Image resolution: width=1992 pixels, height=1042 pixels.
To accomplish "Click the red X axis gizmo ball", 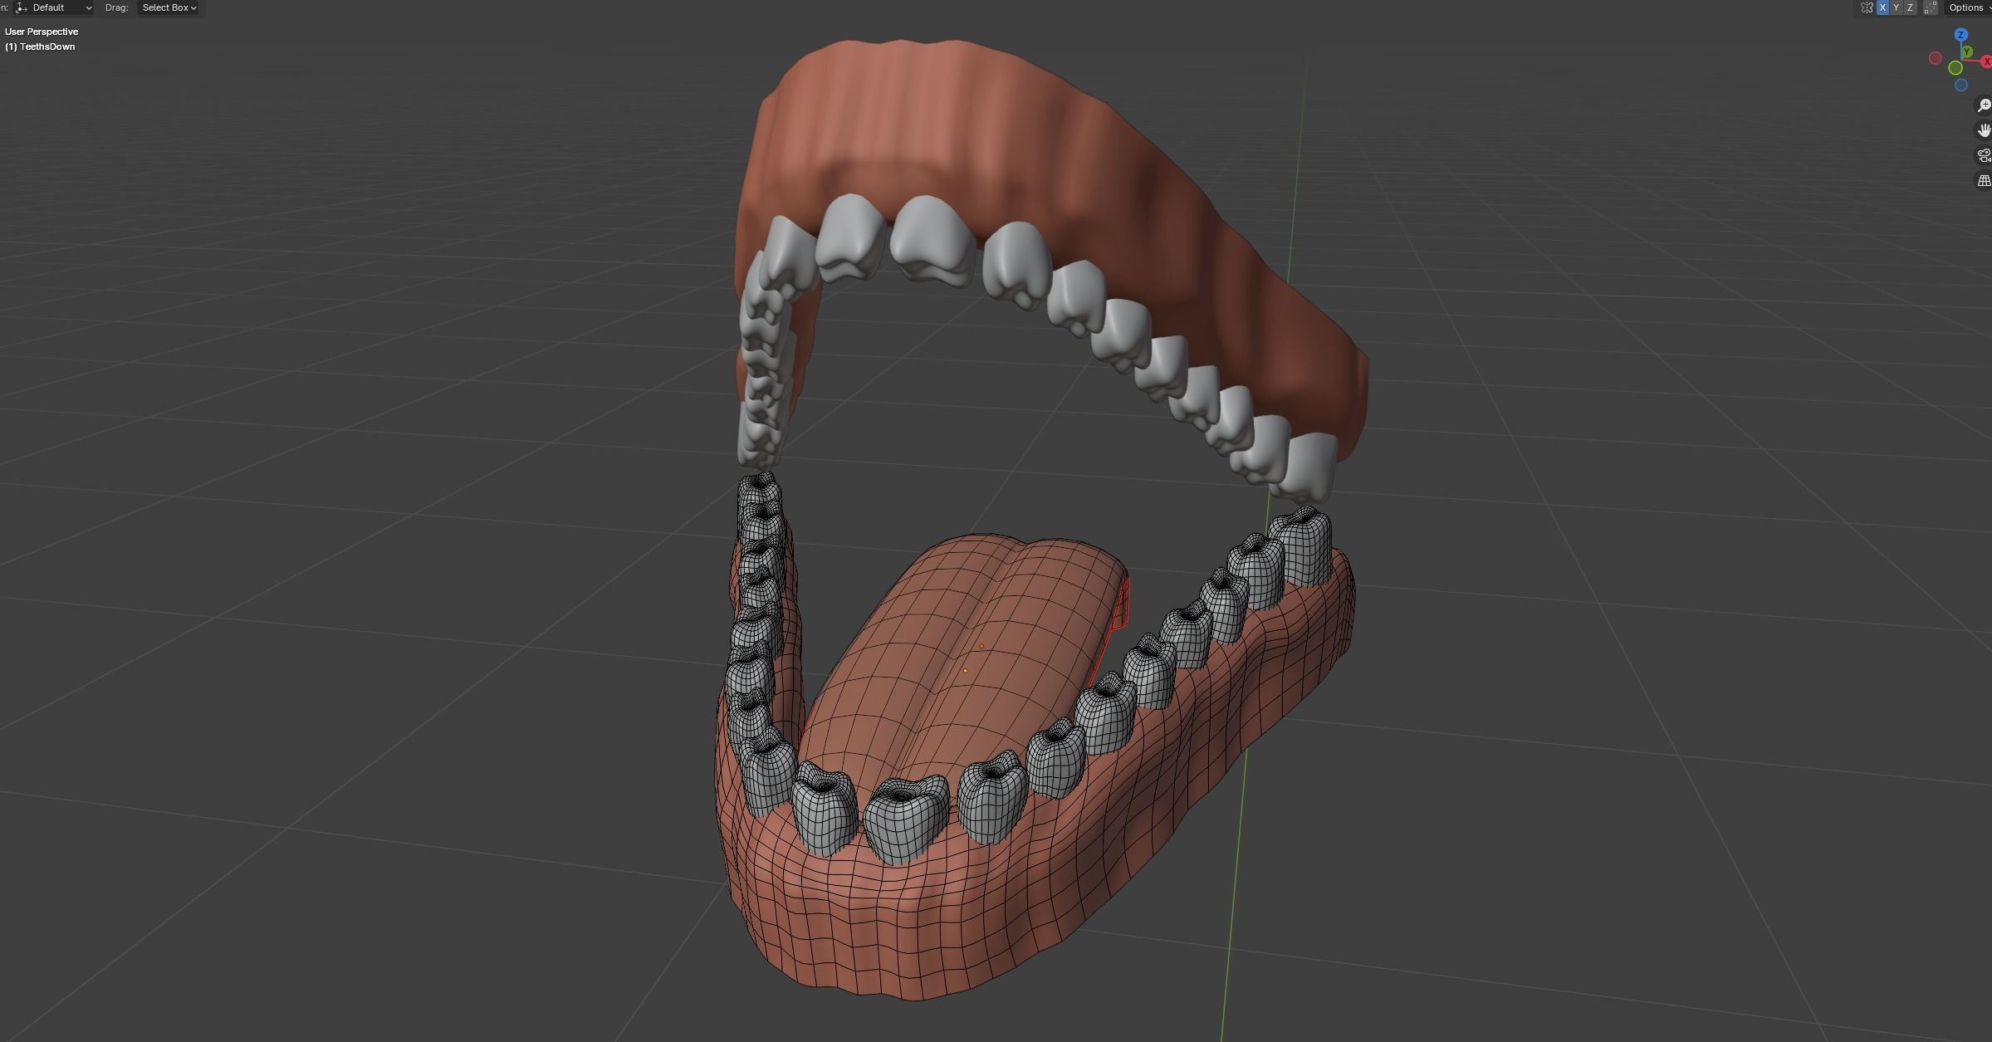I will click(x=1987, y=61).
